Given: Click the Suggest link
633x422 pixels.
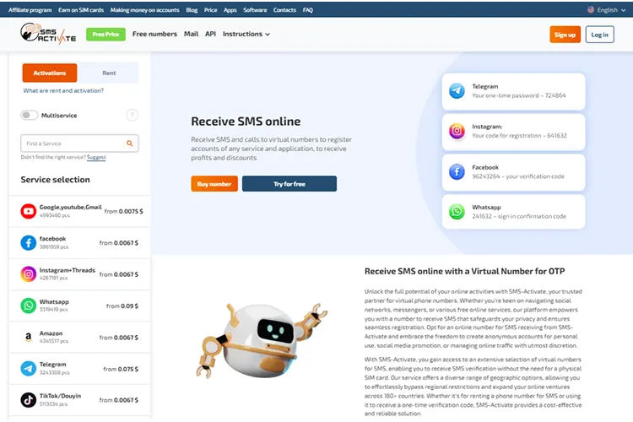Looking at the screenshot, I should point(96,157).
